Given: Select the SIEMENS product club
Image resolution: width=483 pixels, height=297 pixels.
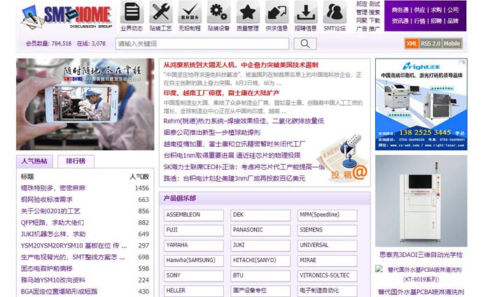Looking at the screenshot, I should (327, 231).
